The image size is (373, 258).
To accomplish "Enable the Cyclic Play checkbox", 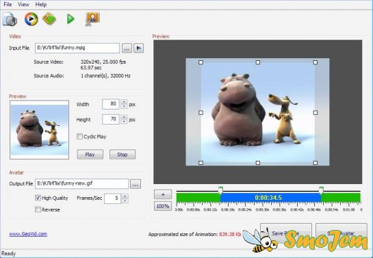I will [79, 136].
